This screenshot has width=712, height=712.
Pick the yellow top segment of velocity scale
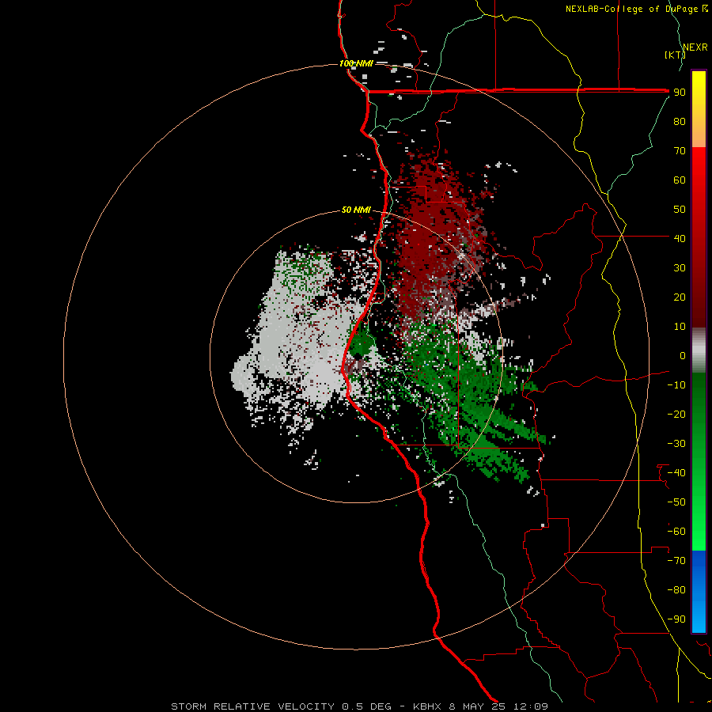[x=699, y=109]
